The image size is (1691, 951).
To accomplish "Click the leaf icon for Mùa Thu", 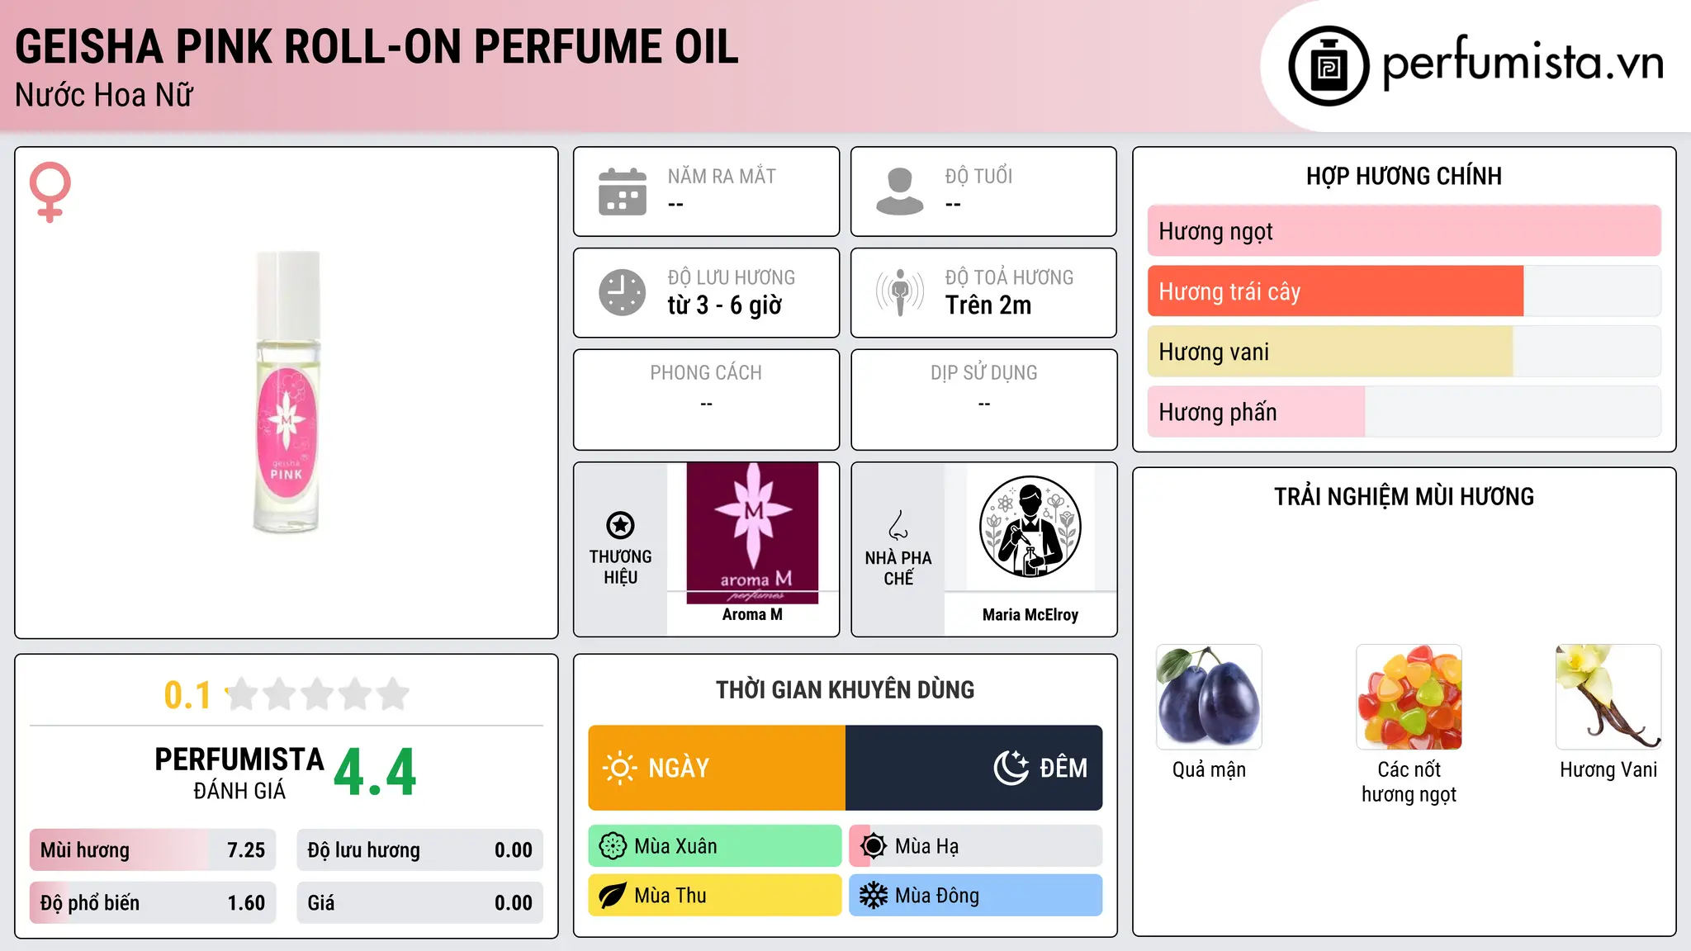I will click(x=613, y=896).
